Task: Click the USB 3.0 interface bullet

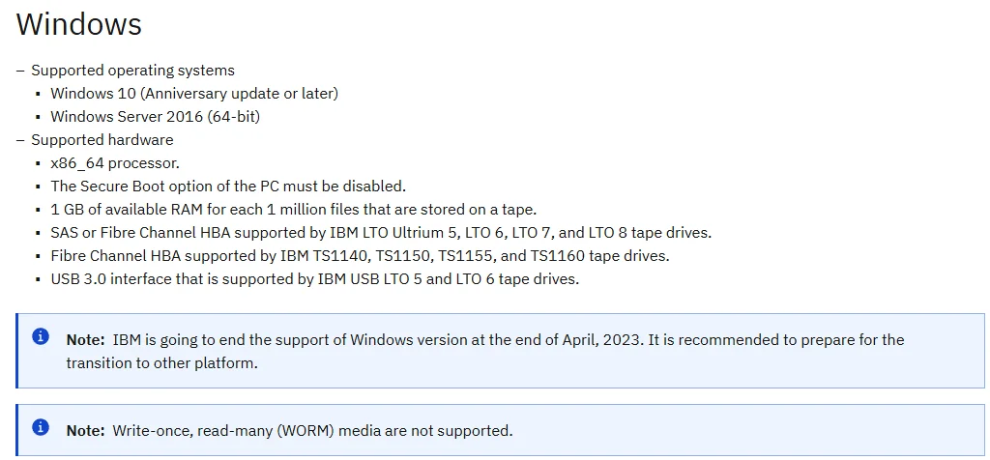Action: 314,278
